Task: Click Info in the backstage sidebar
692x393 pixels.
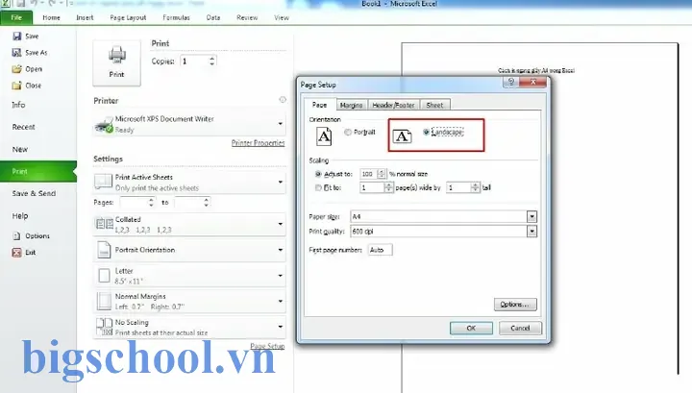Action: (x=18, y=105)
